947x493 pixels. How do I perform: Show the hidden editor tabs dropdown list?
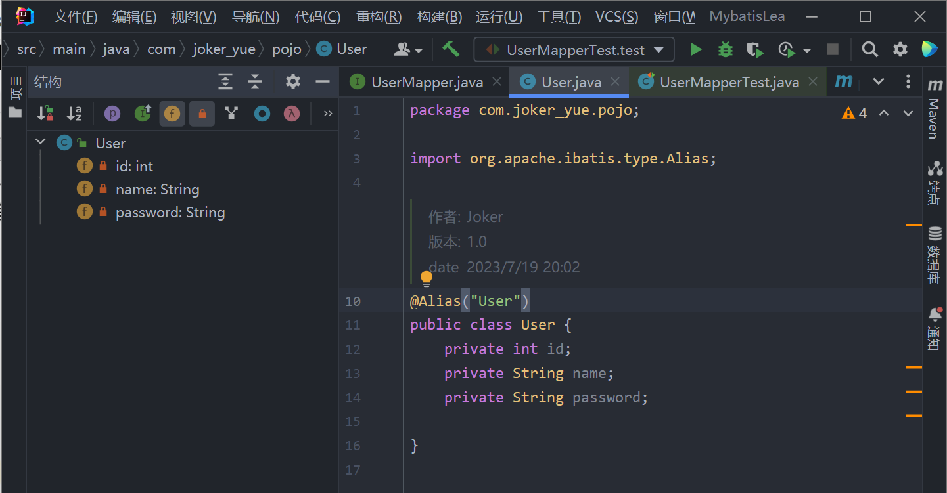point(878,82)
